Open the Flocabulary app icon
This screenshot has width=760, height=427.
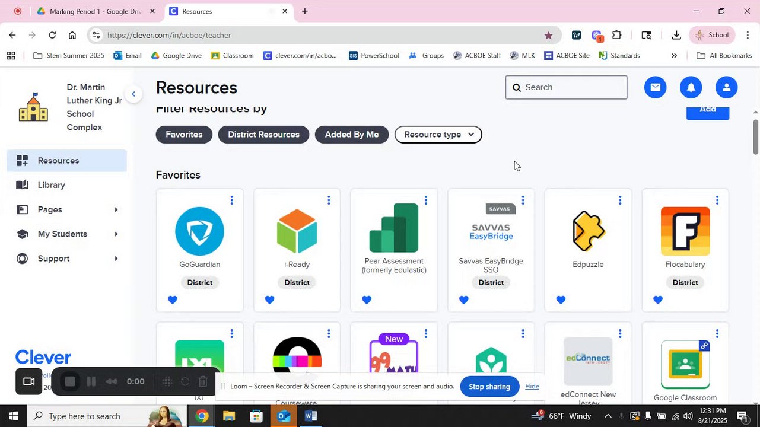685,231
